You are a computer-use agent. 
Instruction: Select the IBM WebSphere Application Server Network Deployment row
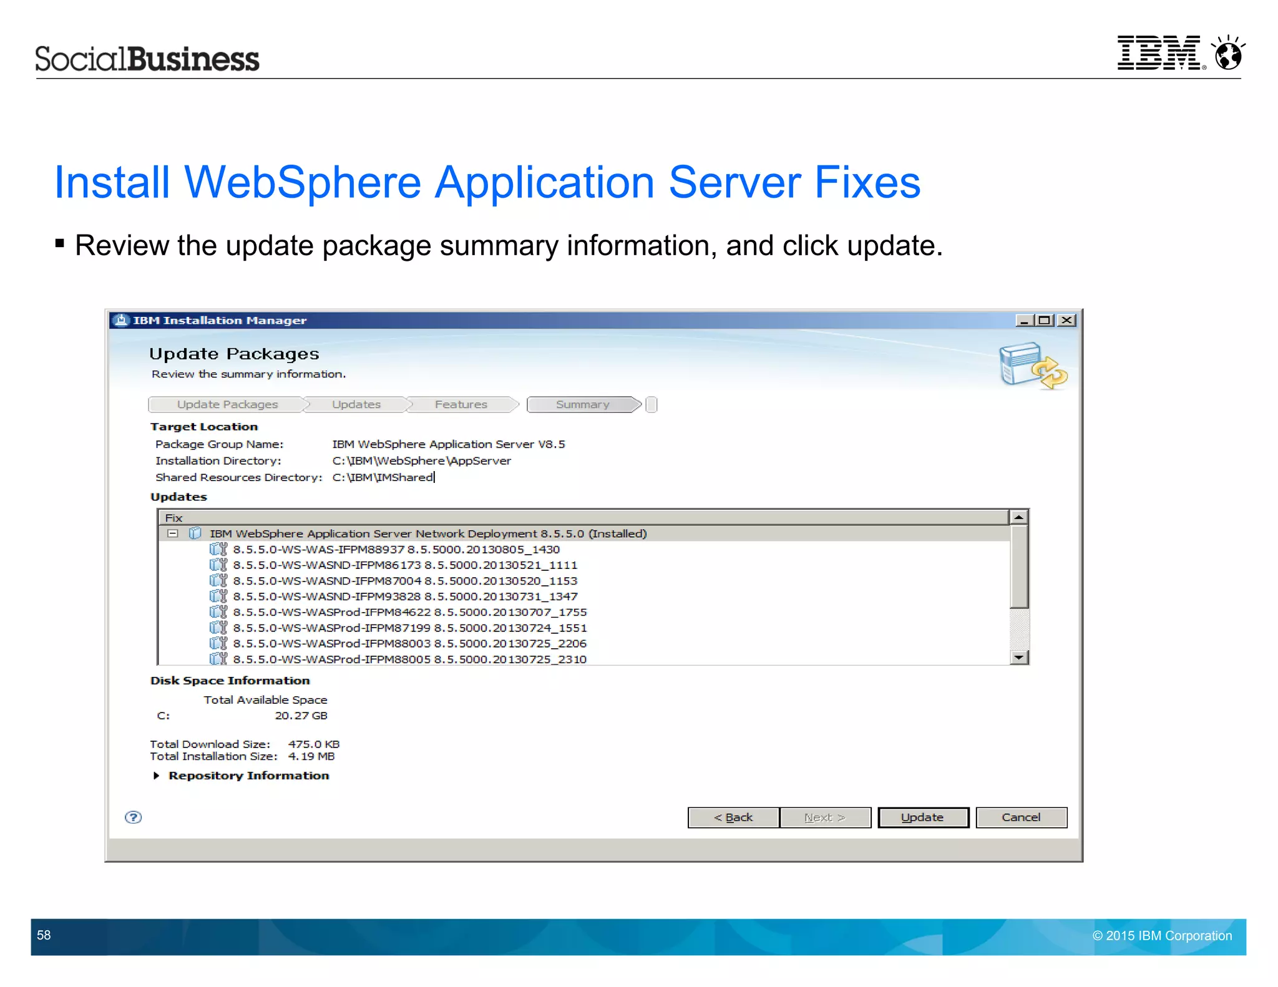pyautogui.click(x=584, y=533)
